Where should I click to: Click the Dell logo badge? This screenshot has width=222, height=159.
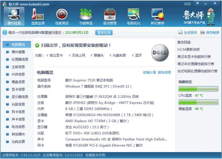159,53
